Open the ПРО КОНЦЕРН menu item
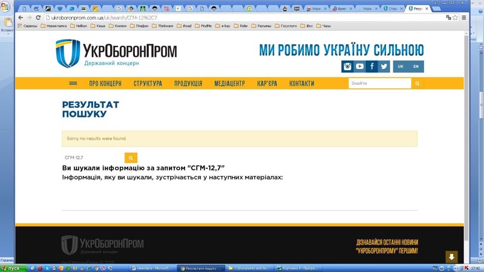Viewport: 484px width, 272px height. click(x=105, y=83)
